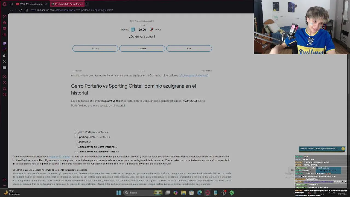This screenshot has width=350, height=197.
Task: Click 'Sporting Cristal: 0 victorias' list item
Action: click(x=94, y=137)
